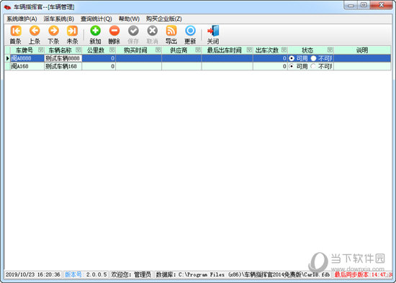Open filter dropdown on 出车次数 column

[284, 50]
